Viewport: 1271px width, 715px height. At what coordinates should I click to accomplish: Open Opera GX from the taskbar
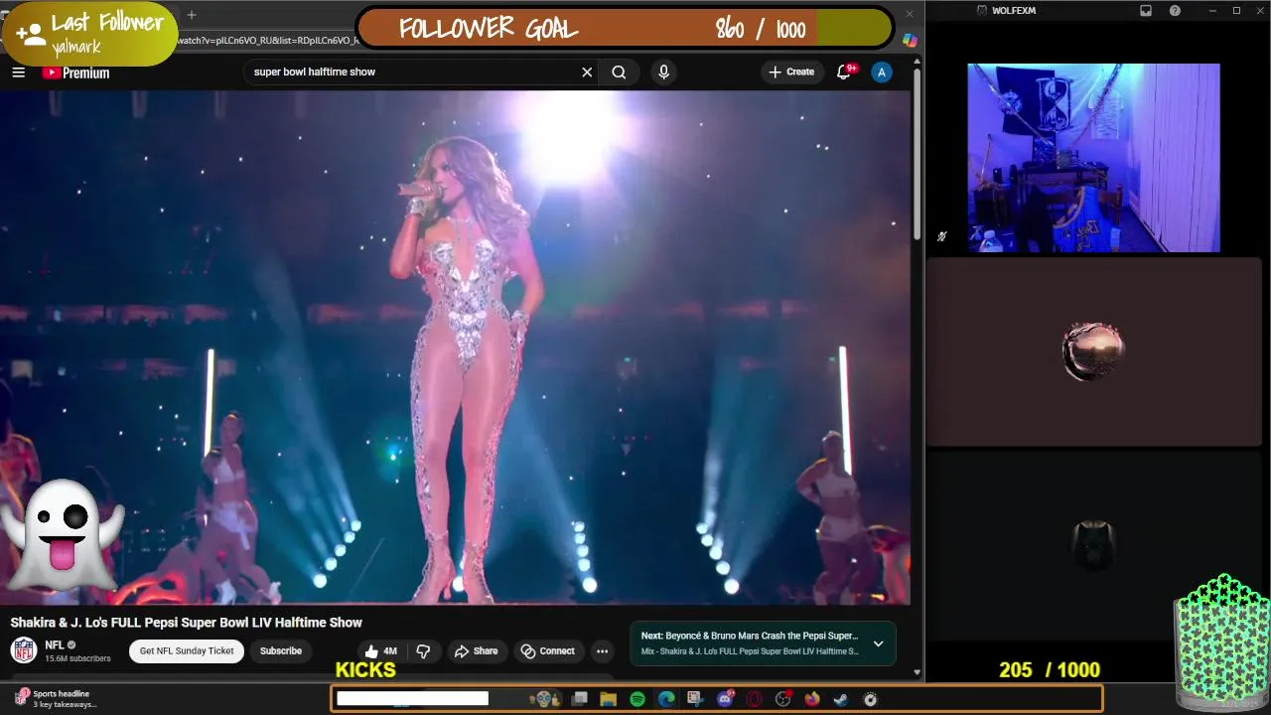(x=754, y=699)
